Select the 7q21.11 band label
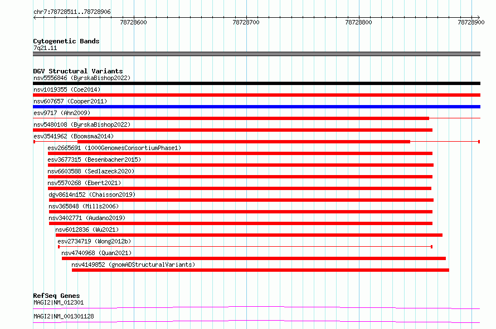 (45, 48)
